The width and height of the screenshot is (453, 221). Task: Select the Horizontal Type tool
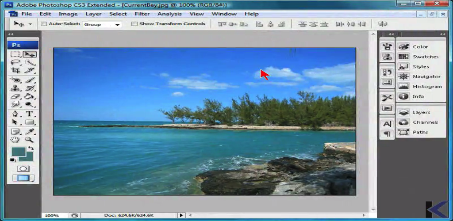coord(30,114)
